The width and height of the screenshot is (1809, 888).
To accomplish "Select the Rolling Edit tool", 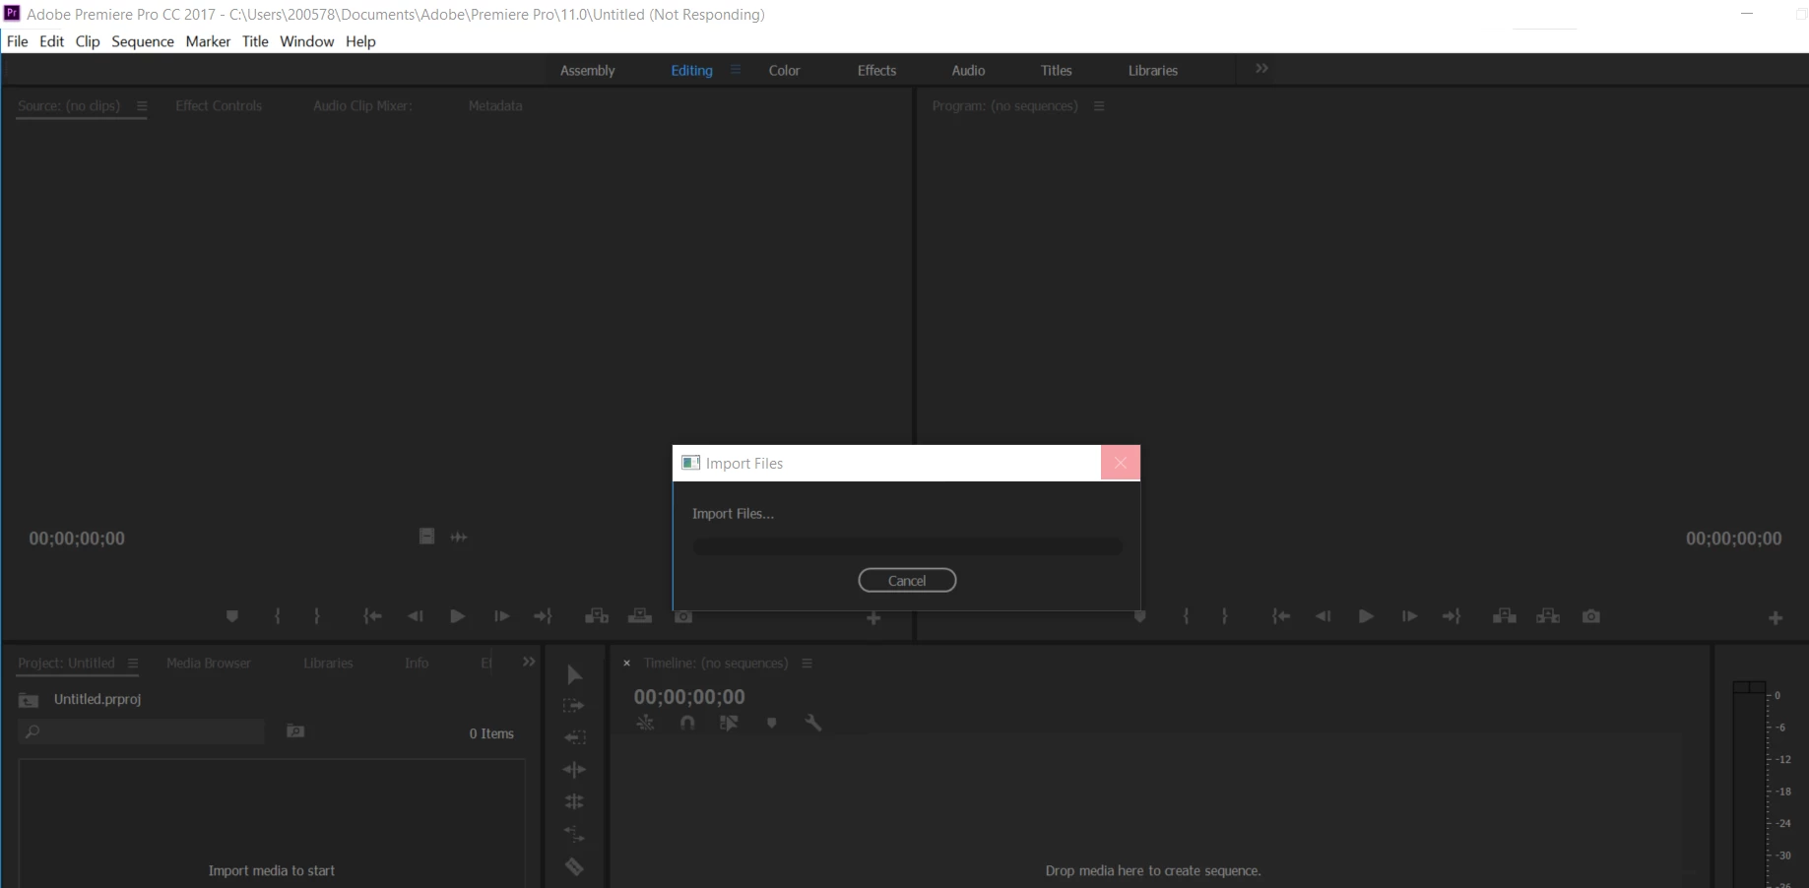I will click(574, 802).
